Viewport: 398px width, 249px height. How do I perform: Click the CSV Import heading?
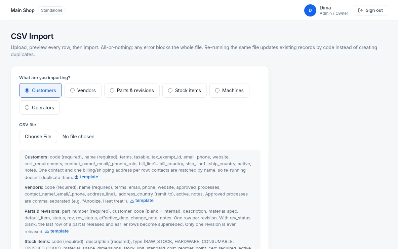[32, 36]
